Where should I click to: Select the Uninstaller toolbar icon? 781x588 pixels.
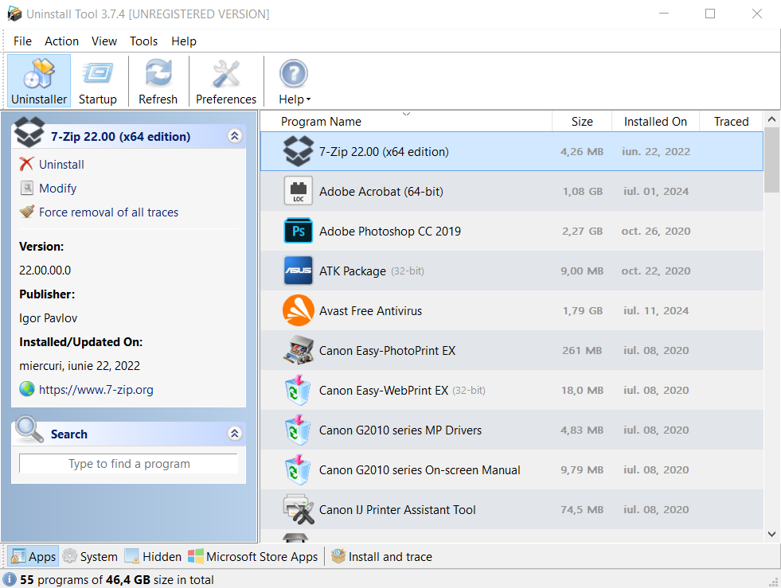point(39,81)
